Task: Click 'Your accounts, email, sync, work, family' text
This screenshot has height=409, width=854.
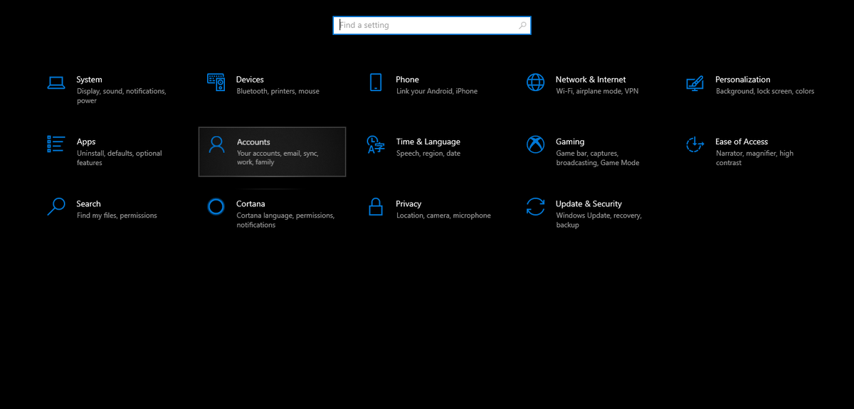Action: pyautogui.click(x=278, y=158)
